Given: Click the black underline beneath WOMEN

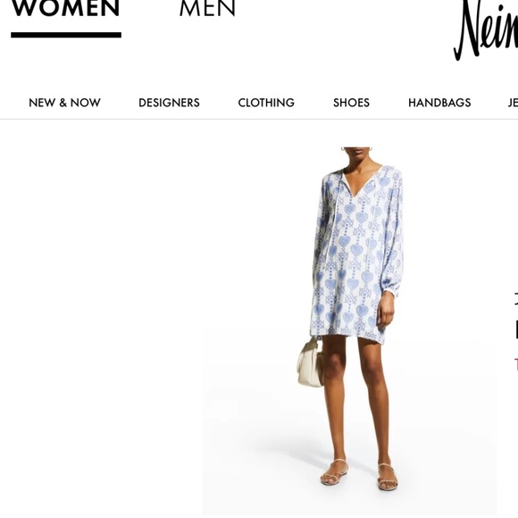Looking at the screenshot, I should (66, 35).
